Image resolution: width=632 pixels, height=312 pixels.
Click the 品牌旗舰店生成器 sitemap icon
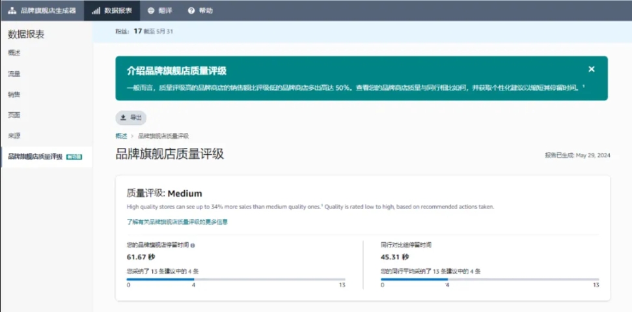[12, 11]
